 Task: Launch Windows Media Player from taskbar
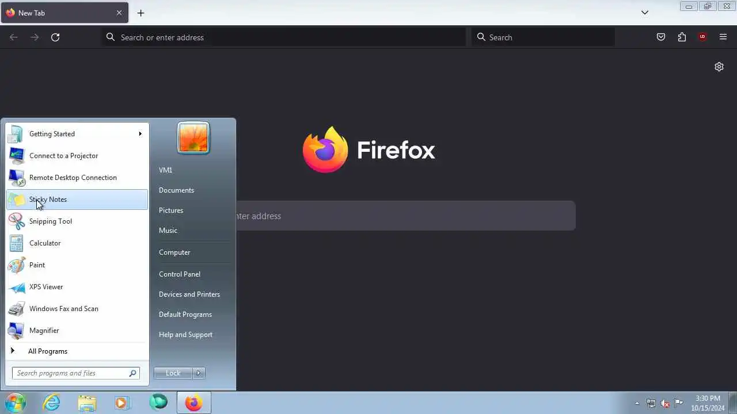(x=122, y=403)
